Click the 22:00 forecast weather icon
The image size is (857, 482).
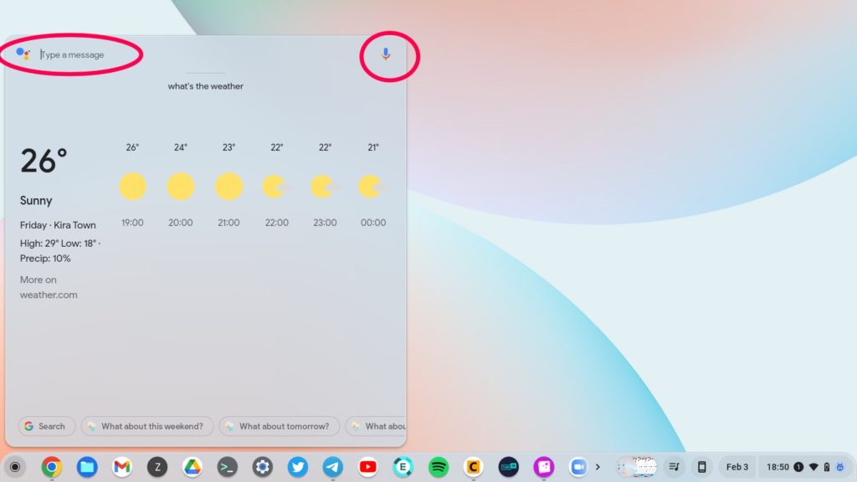coord(276,187)
